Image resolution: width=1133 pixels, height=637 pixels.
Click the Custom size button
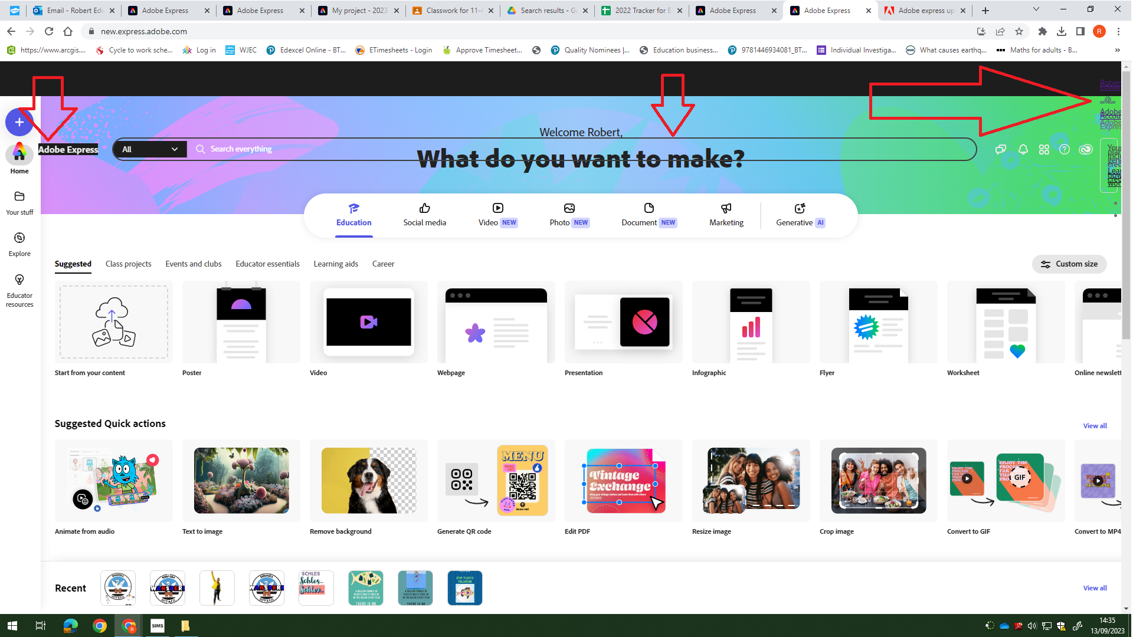[x=1069, y=264]
